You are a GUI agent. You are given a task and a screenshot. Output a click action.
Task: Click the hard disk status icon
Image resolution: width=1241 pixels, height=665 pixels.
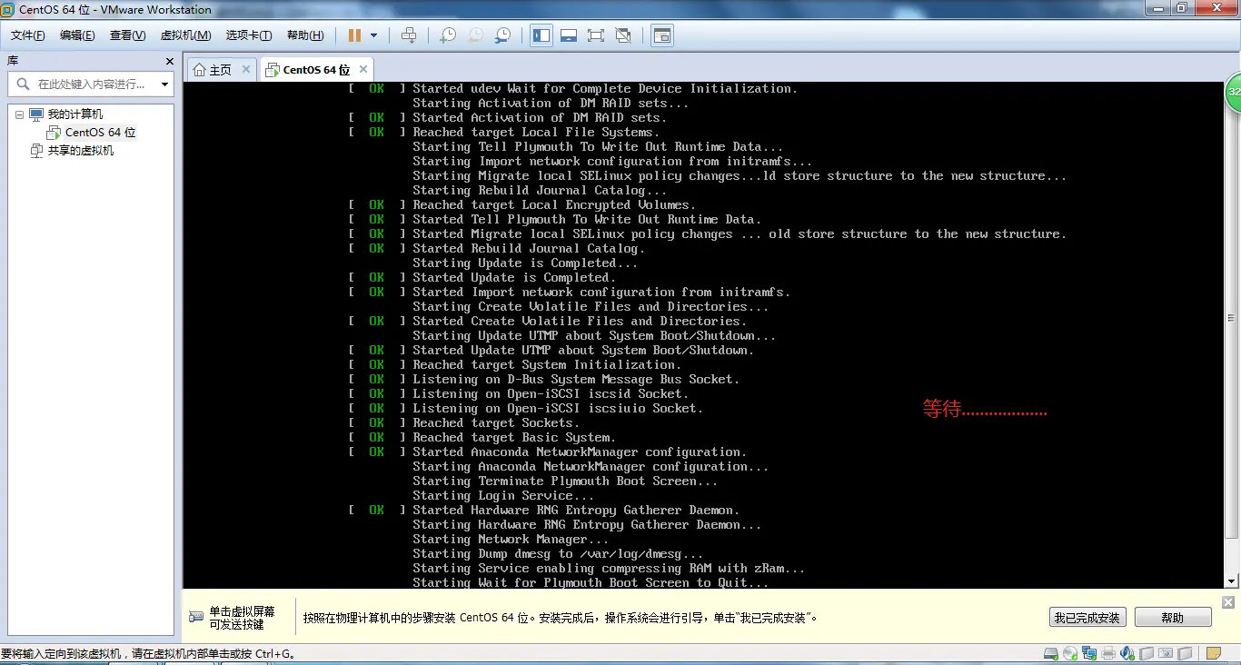[x=1050, y=653]
